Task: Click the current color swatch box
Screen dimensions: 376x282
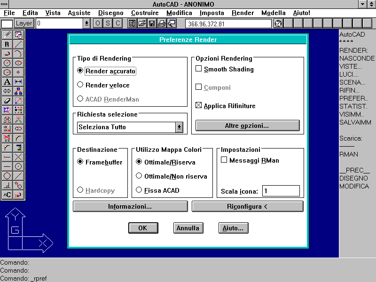Action: point(7,24)
